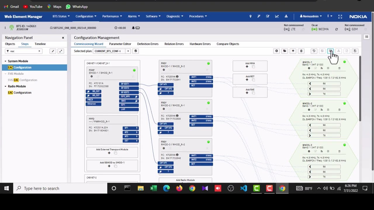Open the Performance menu
This screenshot has height=210, width=374.
pos(112,16)
